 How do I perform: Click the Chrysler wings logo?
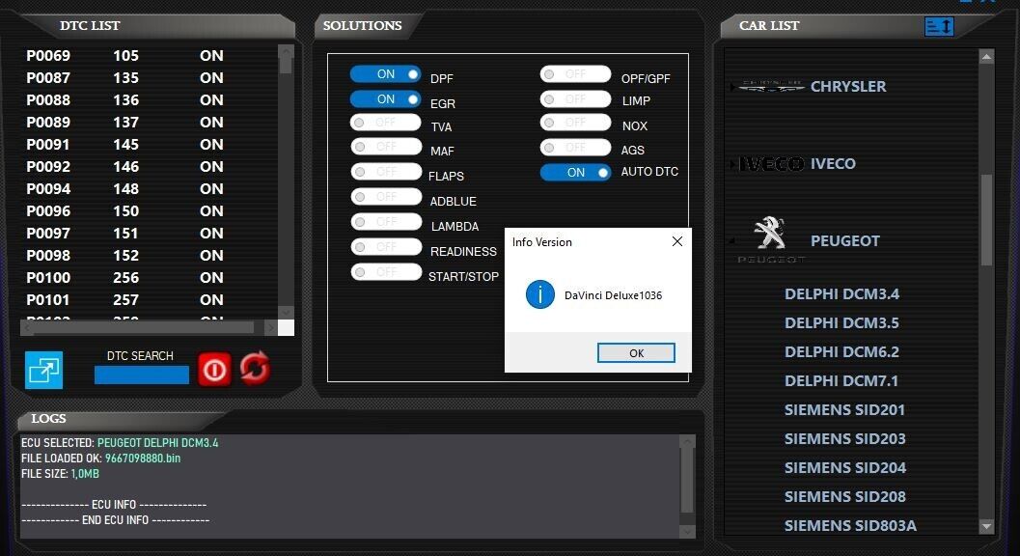pos(771,86)
